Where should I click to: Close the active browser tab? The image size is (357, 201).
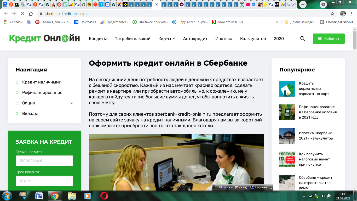157,4
